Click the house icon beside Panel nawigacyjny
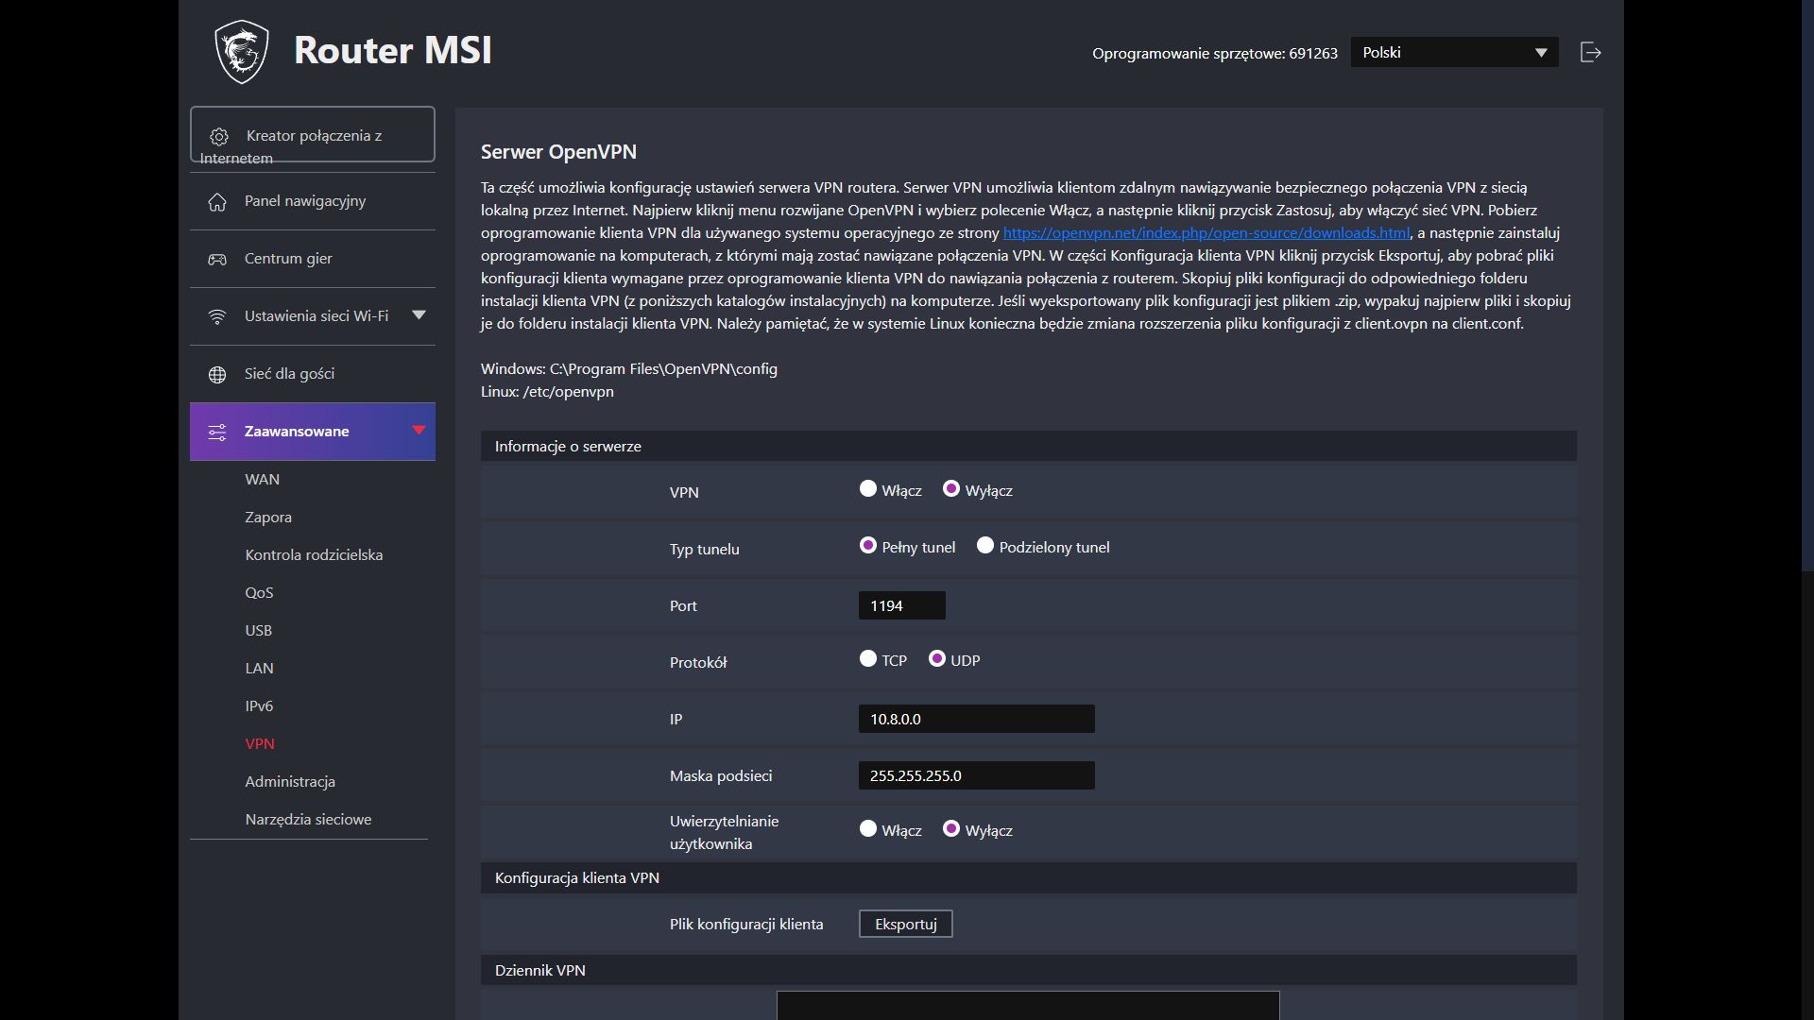Viewport: 1814px width, 1020px height. (x=217, y=202)
